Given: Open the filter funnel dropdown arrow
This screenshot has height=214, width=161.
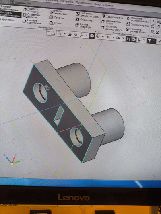Looking at the screenshot, I should tap(154, 41).
